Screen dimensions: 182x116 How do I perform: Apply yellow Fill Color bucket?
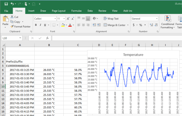63,25
